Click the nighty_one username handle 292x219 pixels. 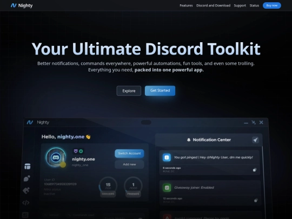[x=80, y=165]
